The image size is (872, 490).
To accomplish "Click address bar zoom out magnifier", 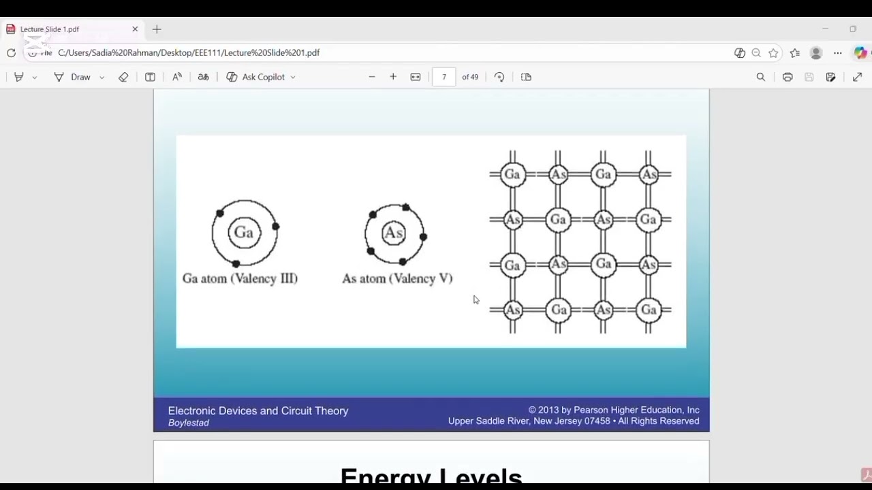I will [756, 53].
